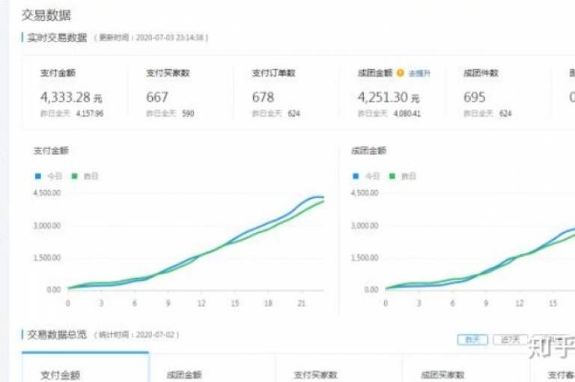This screenshot has height=382, width=575.
Task: Select the 昨天 range button
Action: (x=472, y=340)
